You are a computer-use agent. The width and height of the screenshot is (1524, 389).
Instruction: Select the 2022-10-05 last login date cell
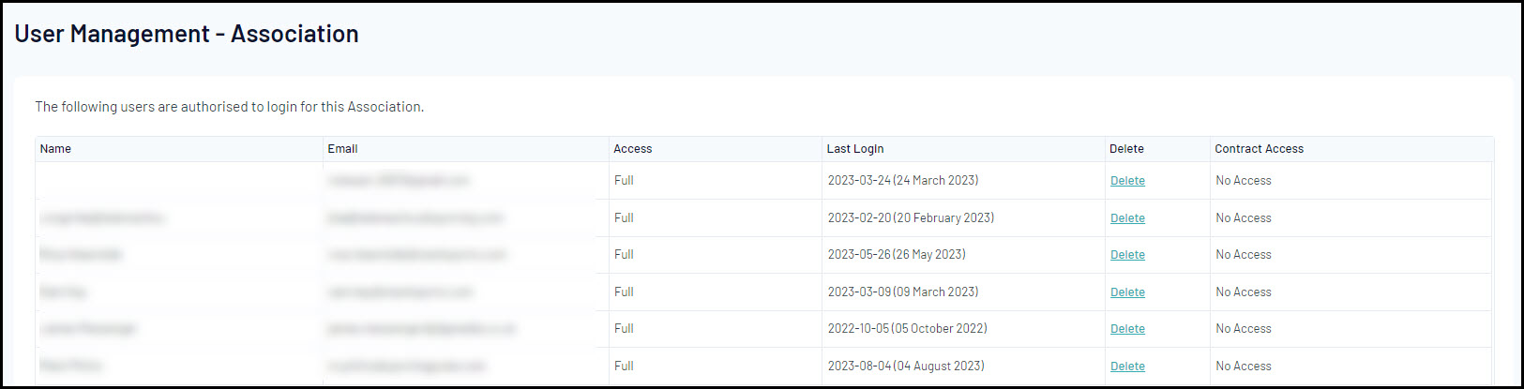tap(907, 329)
